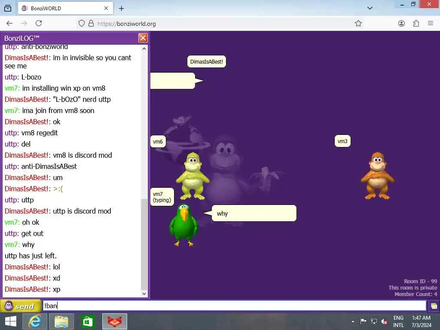Bookmark this page with the star

358,23
